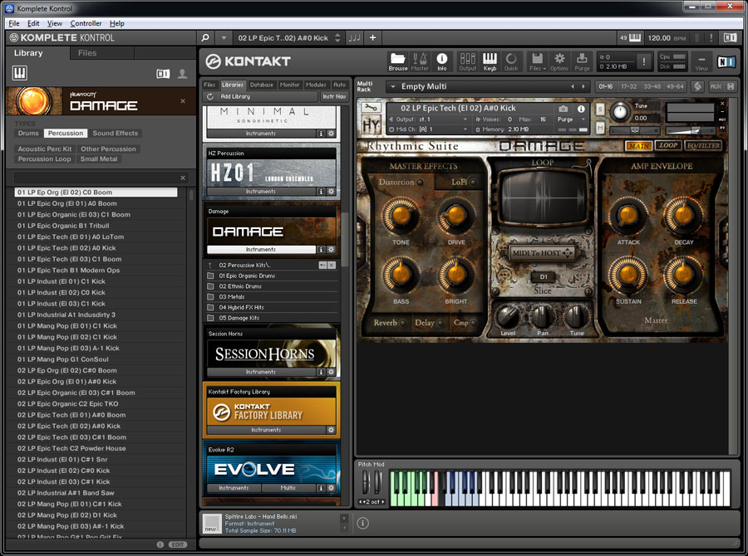Show the Keyb on-screen keyboard
Viewport: 748px width, 556px height.
point(490,61)
